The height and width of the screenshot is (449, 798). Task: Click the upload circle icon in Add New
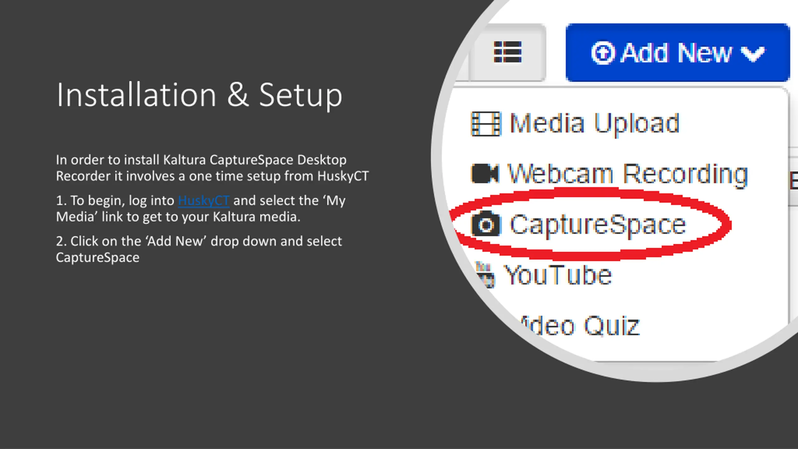tap(603, 53)
